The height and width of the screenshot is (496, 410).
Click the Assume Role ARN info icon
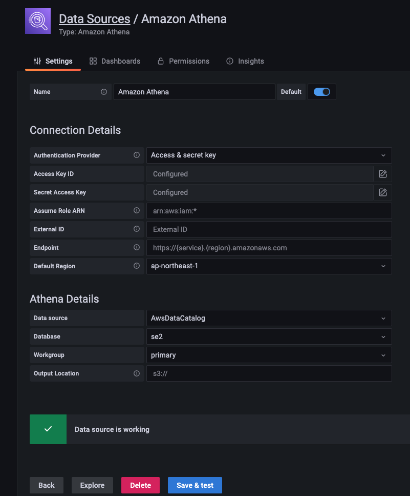137,211
